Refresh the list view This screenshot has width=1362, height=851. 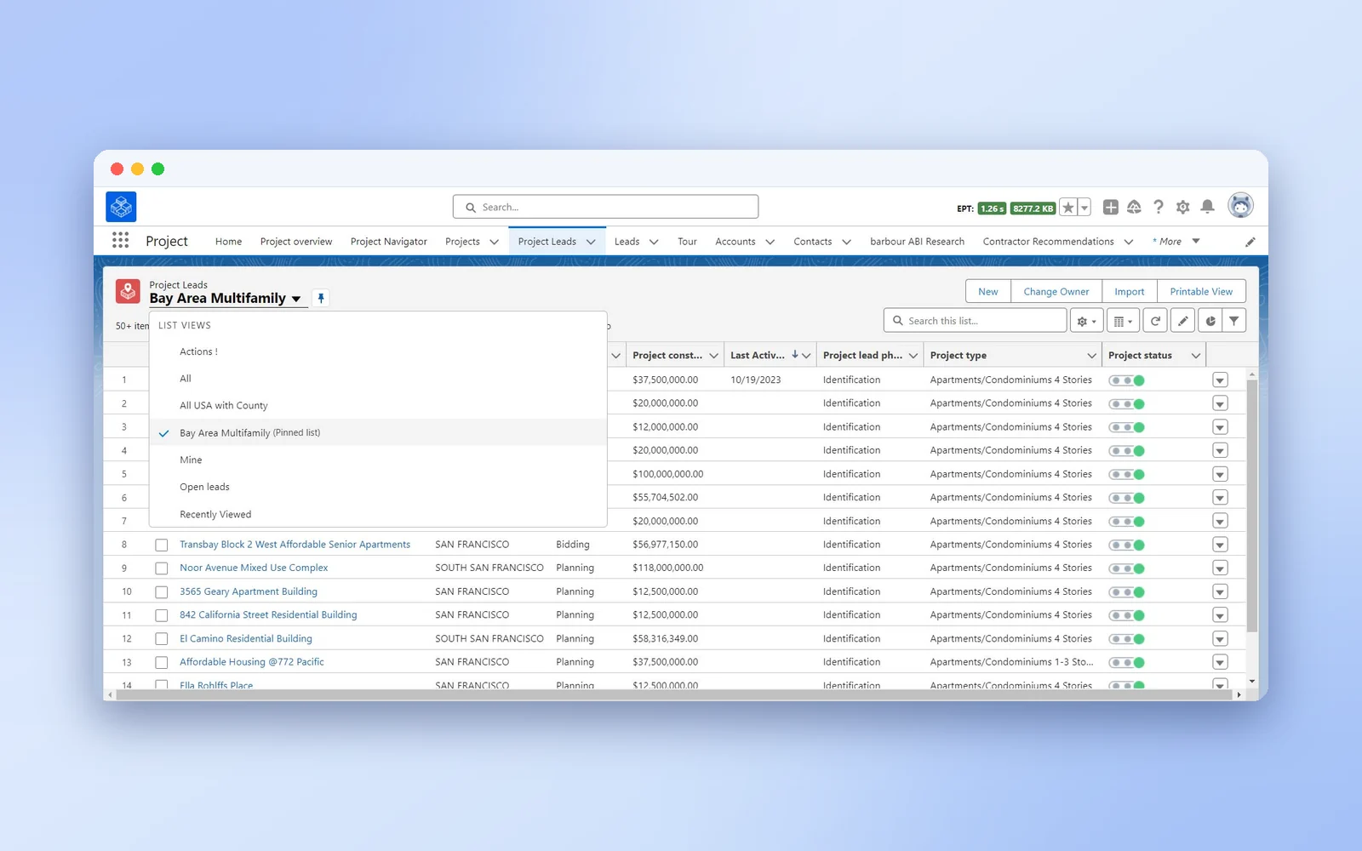pyautogui.click(x=1155, y=321)
